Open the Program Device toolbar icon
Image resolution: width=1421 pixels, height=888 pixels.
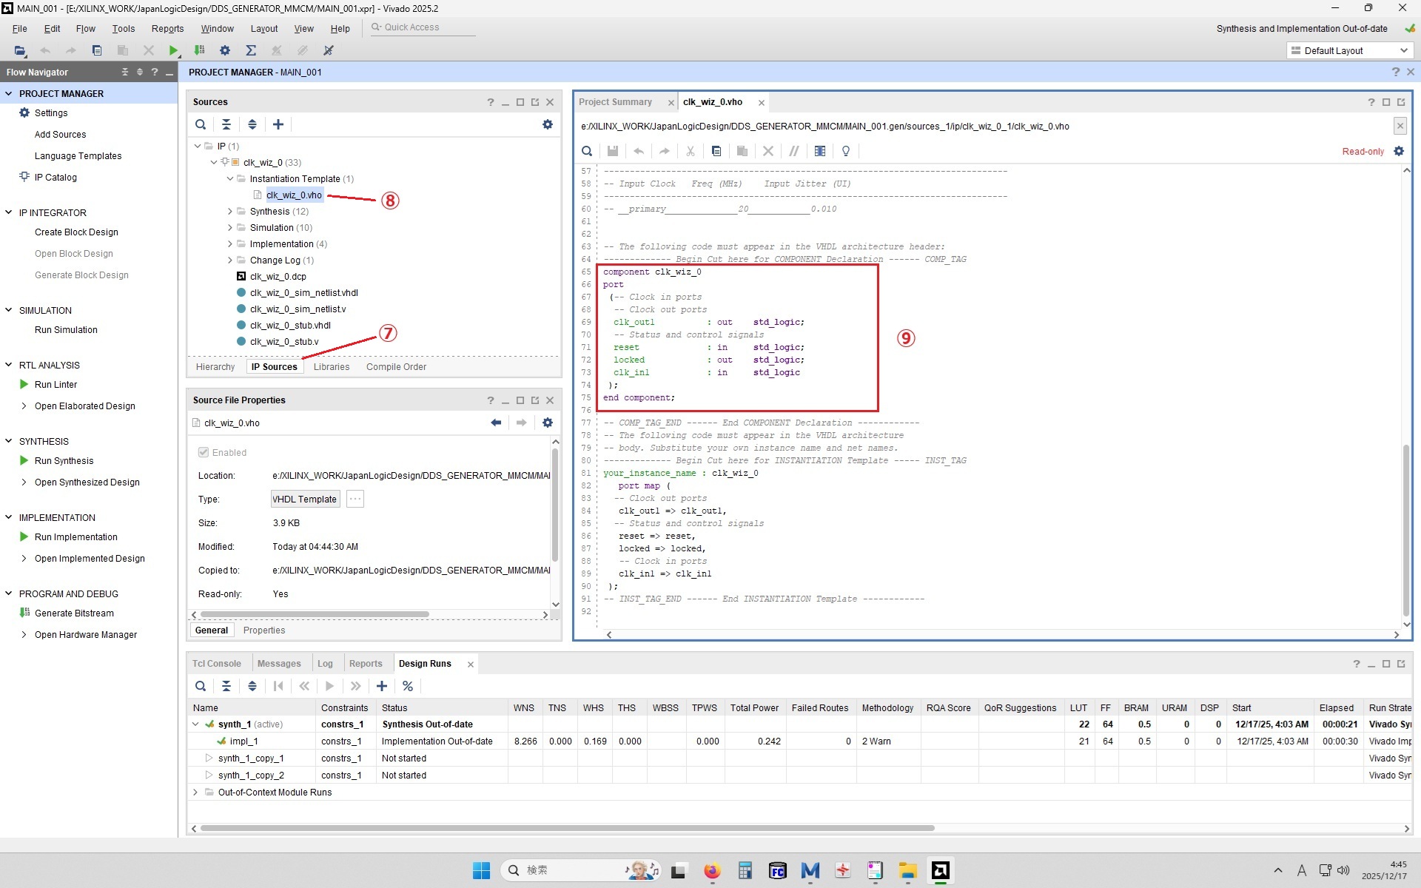(199, 50)
